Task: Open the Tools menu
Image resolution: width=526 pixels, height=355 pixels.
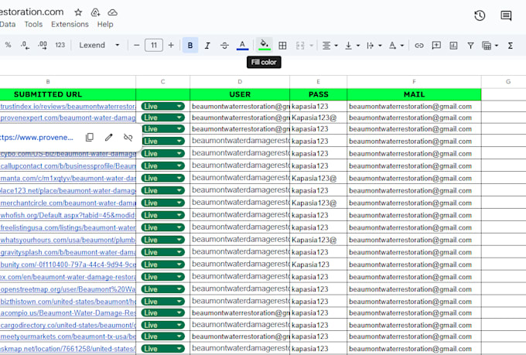Action: (33, 24)
